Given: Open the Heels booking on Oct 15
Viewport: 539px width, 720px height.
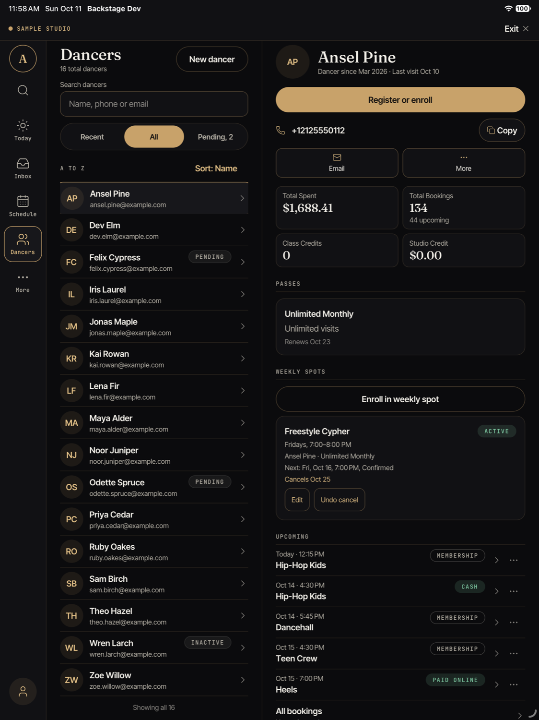Looking at the screenshot, I should pyautogui.click(x=388, y=684).
